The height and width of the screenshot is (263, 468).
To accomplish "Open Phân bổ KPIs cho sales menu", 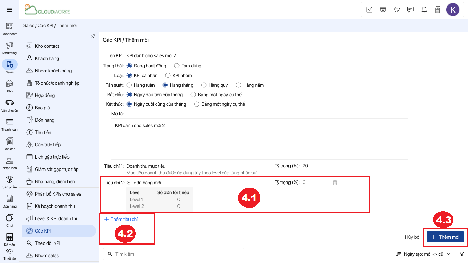I will 58,194.
